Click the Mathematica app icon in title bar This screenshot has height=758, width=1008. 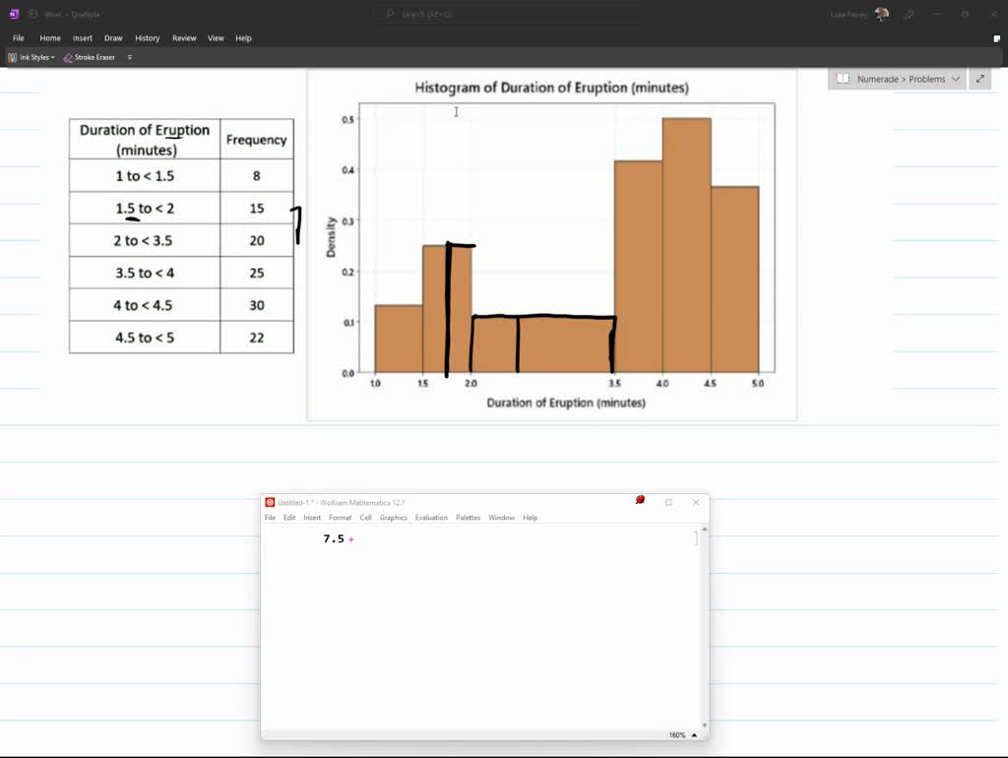click(x=271, y=502)
